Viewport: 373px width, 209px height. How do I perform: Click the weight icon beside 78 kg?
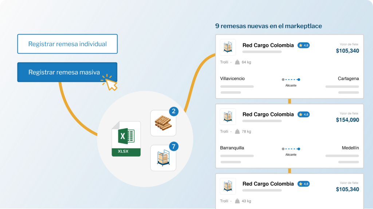[237, 131]
